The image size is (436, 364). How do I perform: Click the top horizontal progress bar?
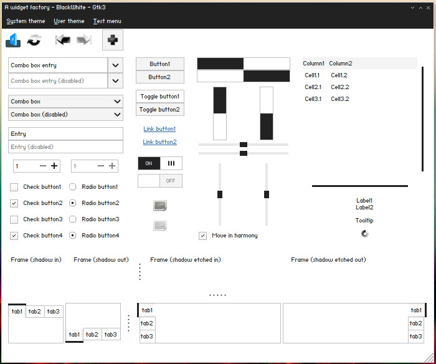[x=244, y=64]
